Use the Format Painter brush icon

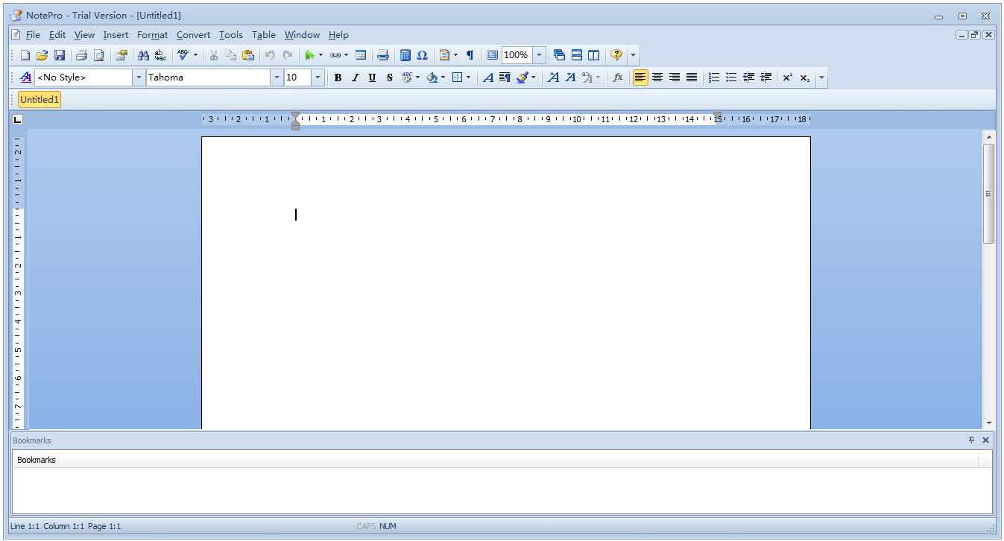click(x=522, y=77)
